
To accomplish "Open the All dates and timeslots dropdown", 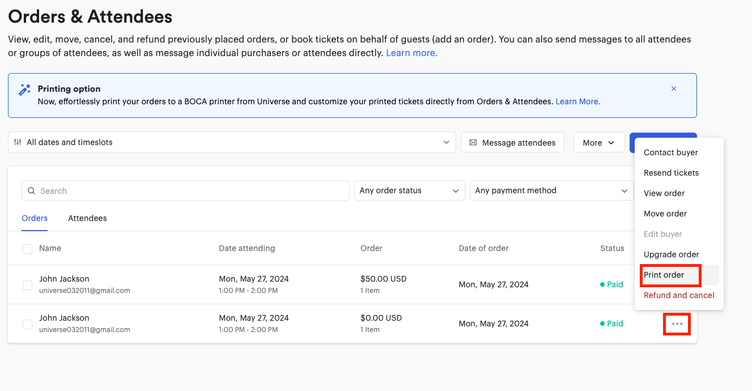I will (232, 142).
